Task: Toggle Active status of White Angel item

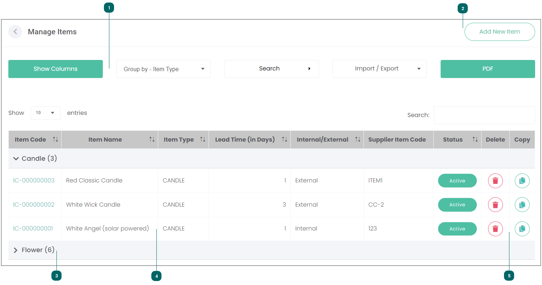Action: click(457, 229)
